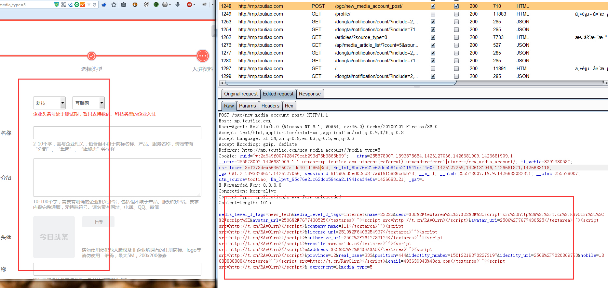This screenshot has height=288, width=608.
Task: Toggle first checkbox on row 1262
Action: (433, 37)
